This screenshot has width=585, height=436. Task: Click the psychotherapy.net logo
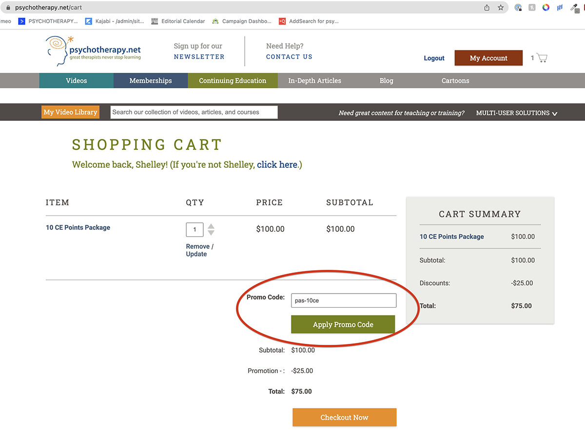[x=93, y=51]
